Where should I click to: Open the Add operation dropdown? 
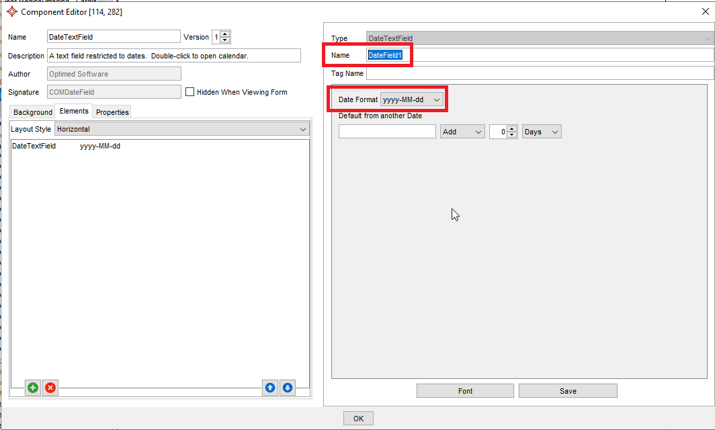point(462,132)
